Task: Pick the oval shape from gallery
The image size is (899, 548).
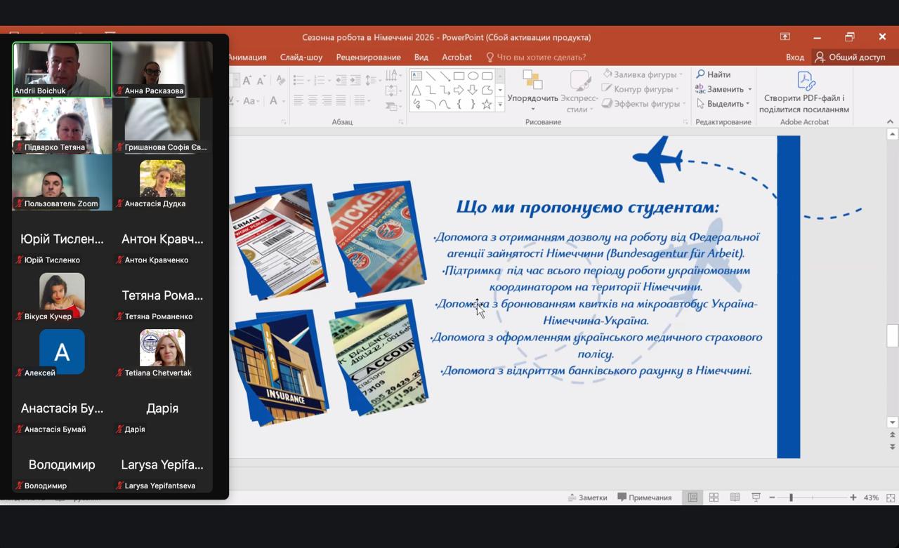Action: (473, 76)
